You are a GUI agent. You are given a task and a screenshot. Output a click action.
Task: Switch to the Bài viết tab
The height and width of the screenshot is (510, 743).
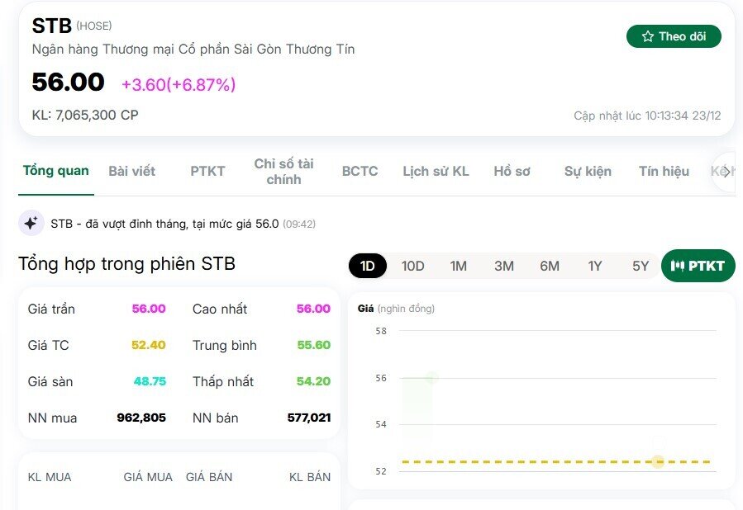coord(134,172)
